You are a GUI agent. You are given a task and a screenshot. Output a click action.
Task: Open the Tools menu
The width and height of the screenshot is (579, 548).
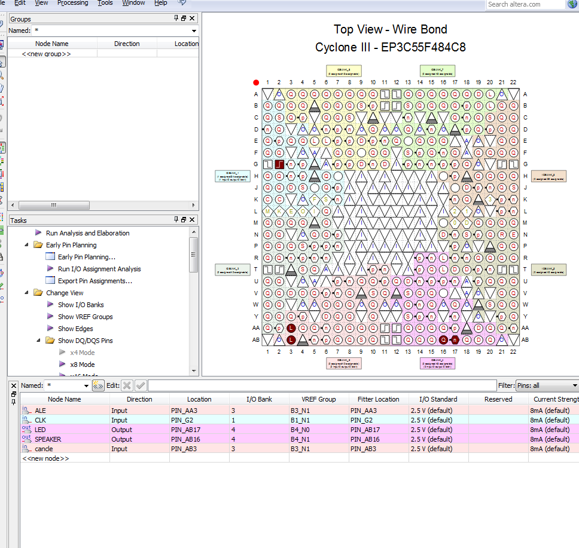click(x=105, y=3)
